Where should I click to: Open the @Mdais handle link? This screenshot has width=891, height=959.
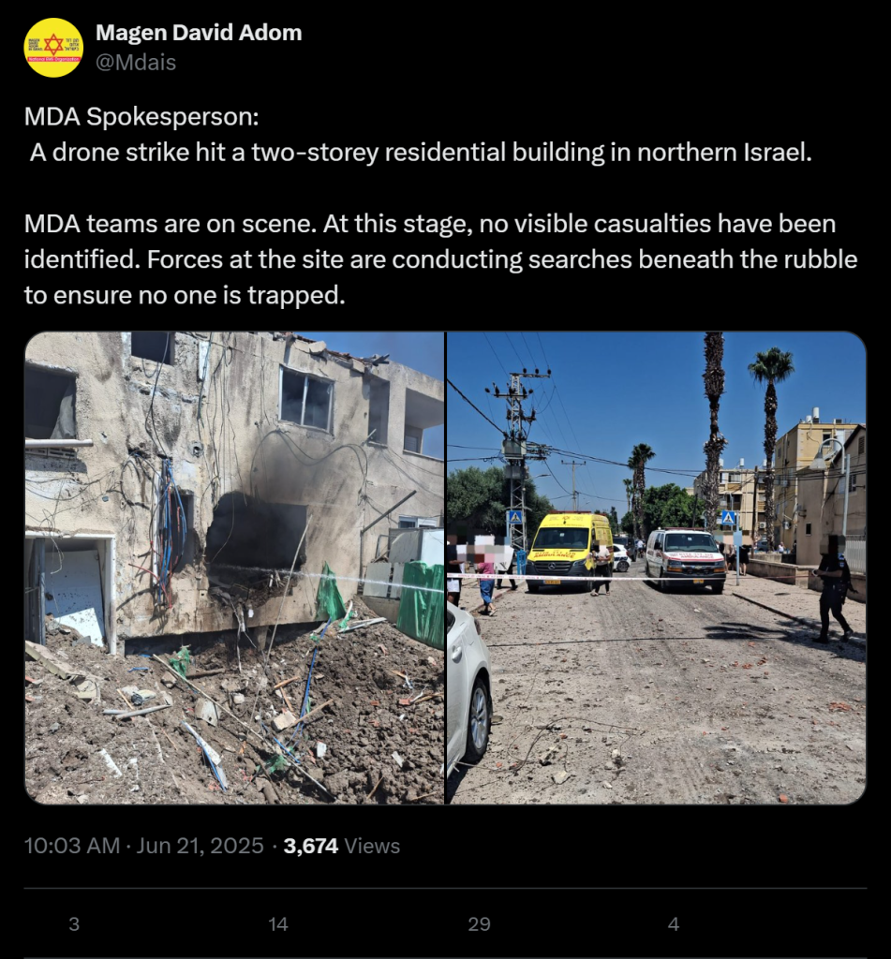pyautogui.click(x=136, y=63)
